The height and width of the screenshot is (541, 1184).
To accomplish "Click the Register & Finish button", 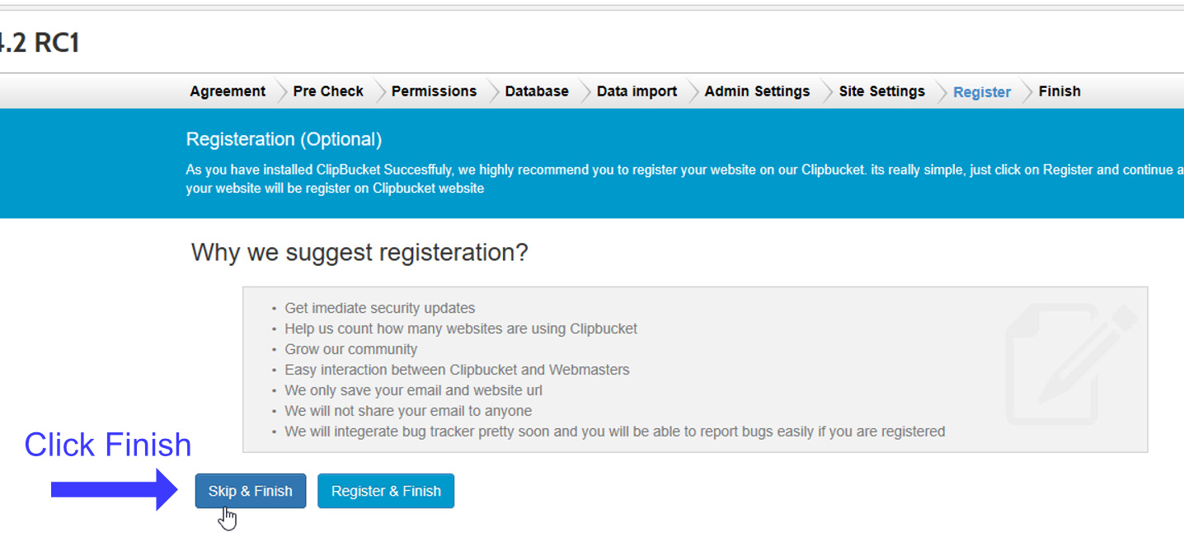I will pos(386,491).
